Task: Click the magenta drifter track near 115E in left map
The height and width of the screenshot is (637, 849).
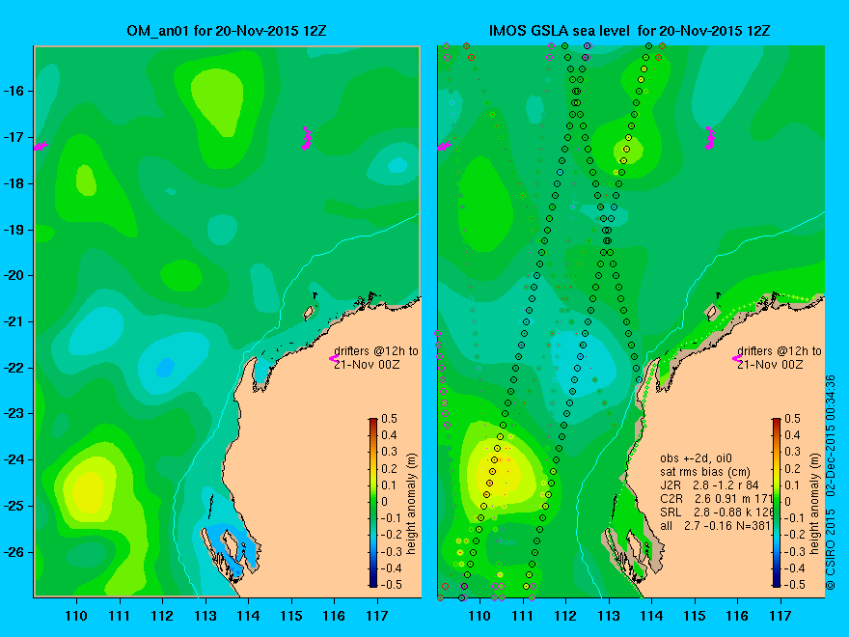Action: 306,138
